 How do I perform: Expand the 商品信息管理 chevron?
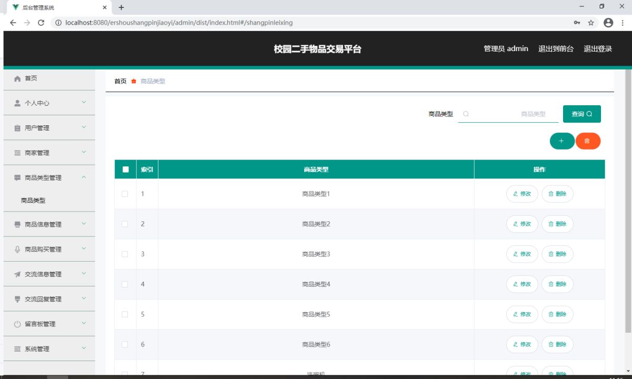point(84,224)
